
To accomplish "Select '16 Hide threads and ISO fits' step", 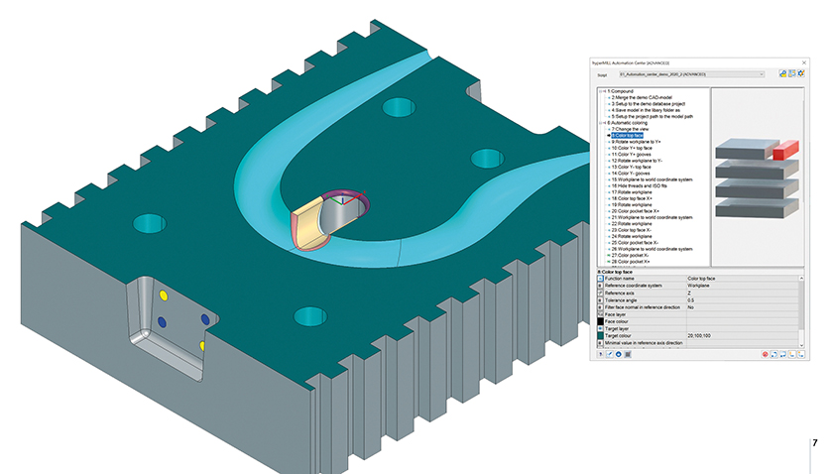I will [648, 184].
